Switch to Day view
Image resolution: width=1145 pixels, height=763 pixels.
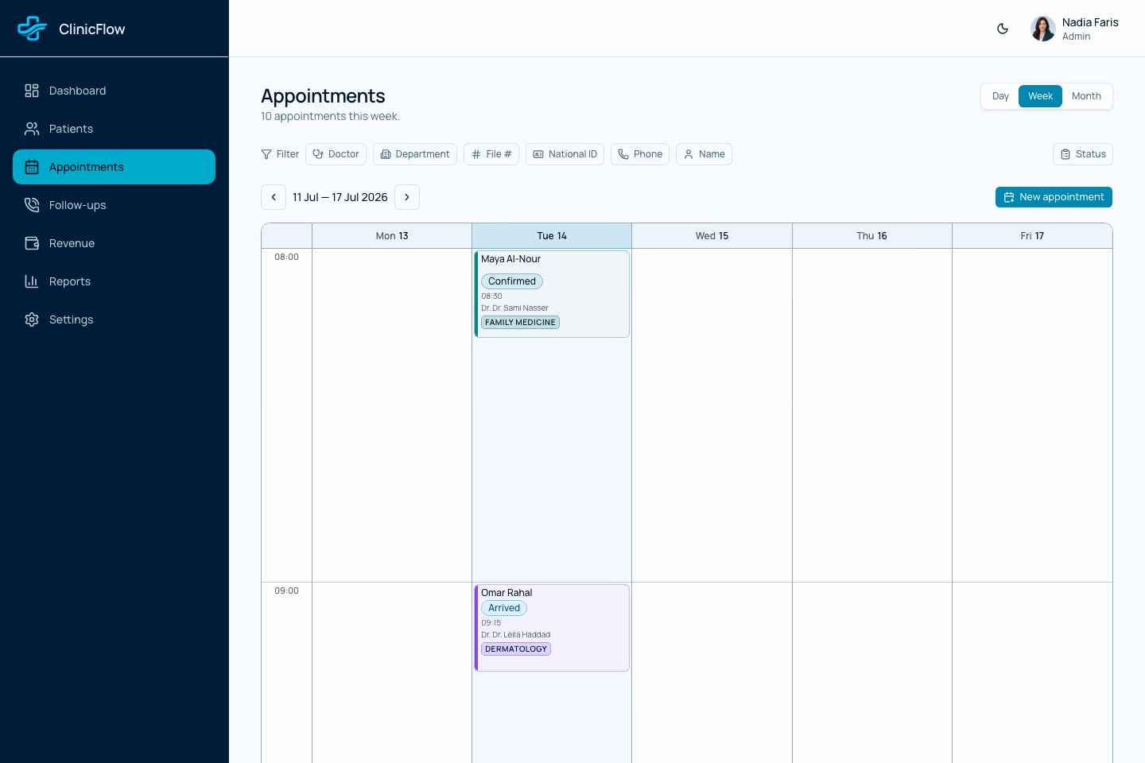click(x=1000, y=96)
